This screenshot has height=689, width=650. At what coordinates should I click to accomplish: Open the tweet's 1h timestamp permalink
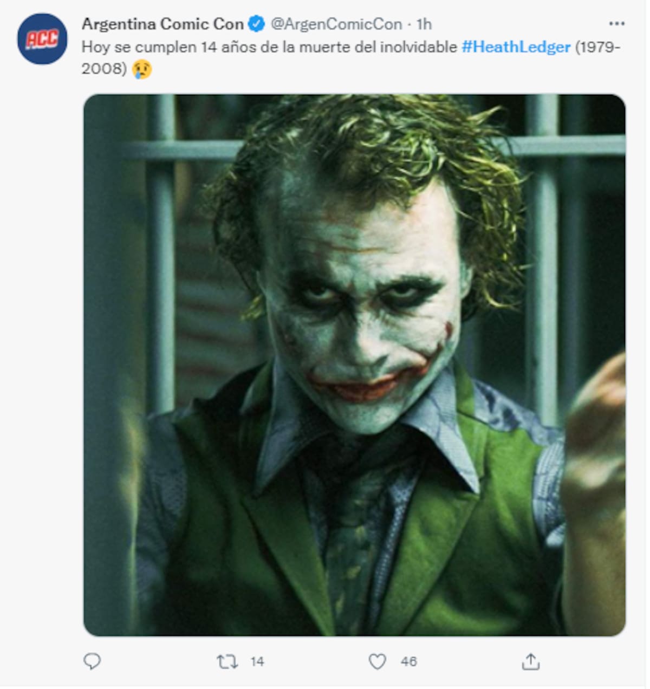424,24
